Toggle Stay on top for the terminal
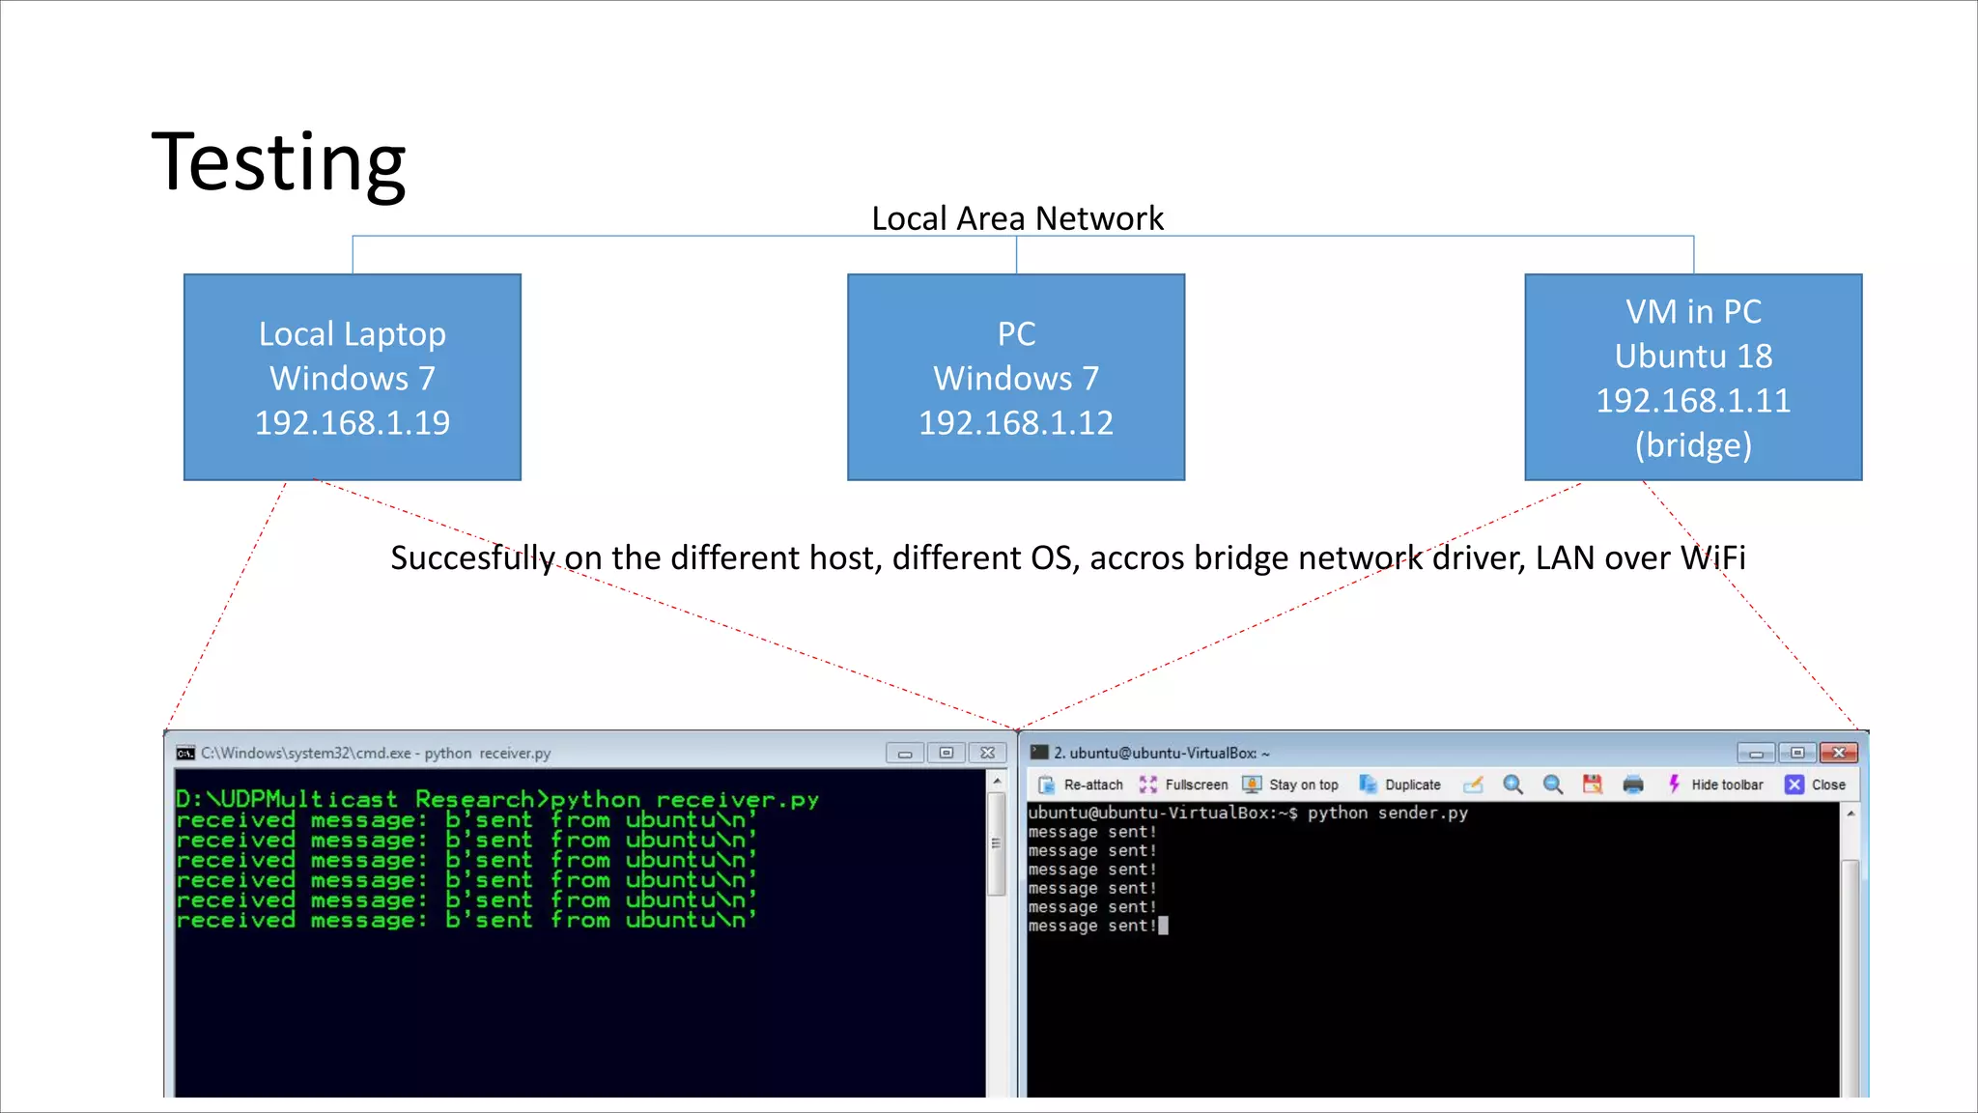 click(1291, 785)
